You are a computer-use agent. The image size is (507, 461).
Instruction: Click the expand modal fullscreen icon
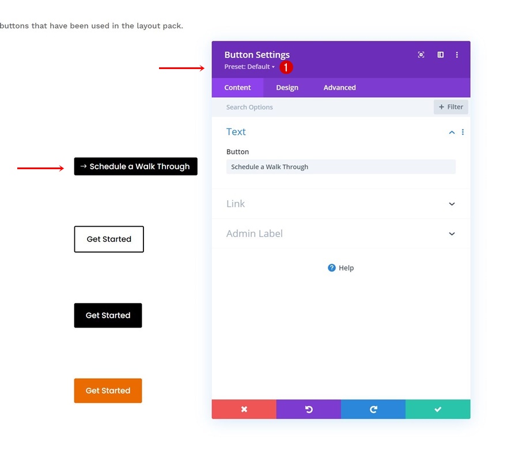pyautogui.click(x=421, y=55)
